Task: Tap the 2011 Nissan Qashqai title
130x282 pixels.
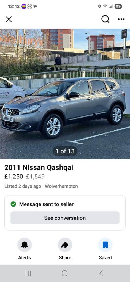Action: (39, 167)
